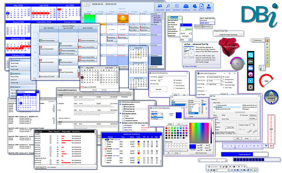
Task: Toggle the Print to file checkbox
Action: tap(241, 115)
